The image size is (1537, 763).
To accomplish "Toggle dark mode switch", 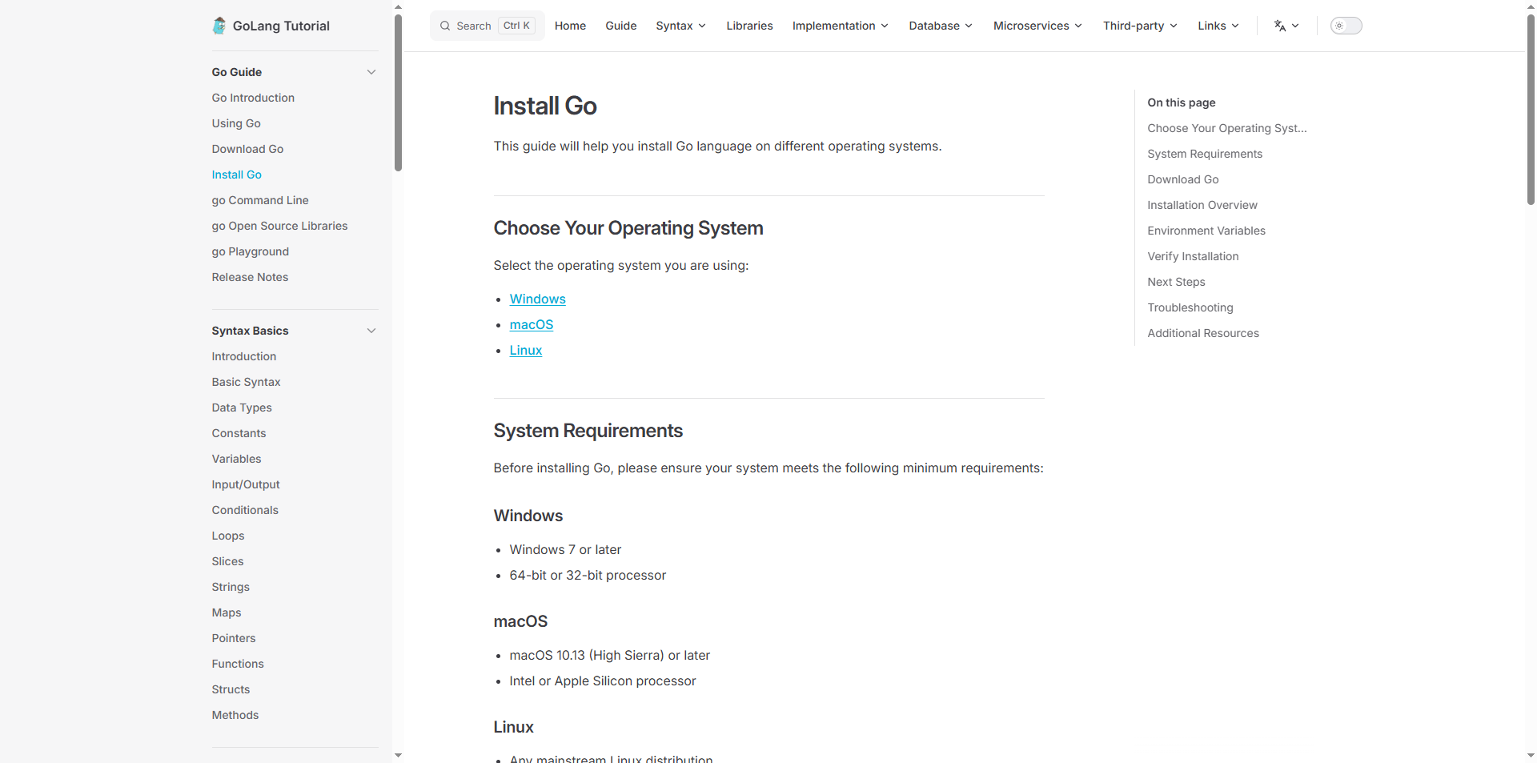I will 1346,25.
